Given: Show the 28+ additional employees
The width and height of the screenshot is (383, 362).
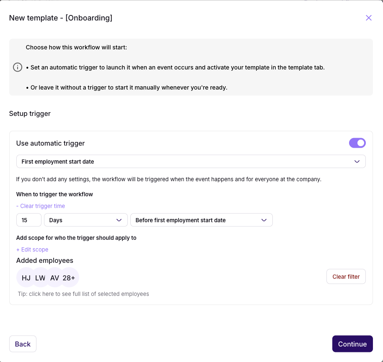Looking at the screenshot, I should (x=69, y=278).
